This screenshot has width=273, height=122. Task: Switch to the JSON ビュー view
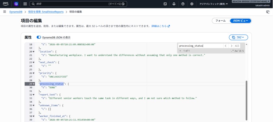240,21
